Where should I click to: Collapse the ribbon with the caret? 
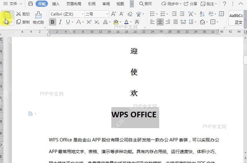pyautogui.click(x=241, y=4)
